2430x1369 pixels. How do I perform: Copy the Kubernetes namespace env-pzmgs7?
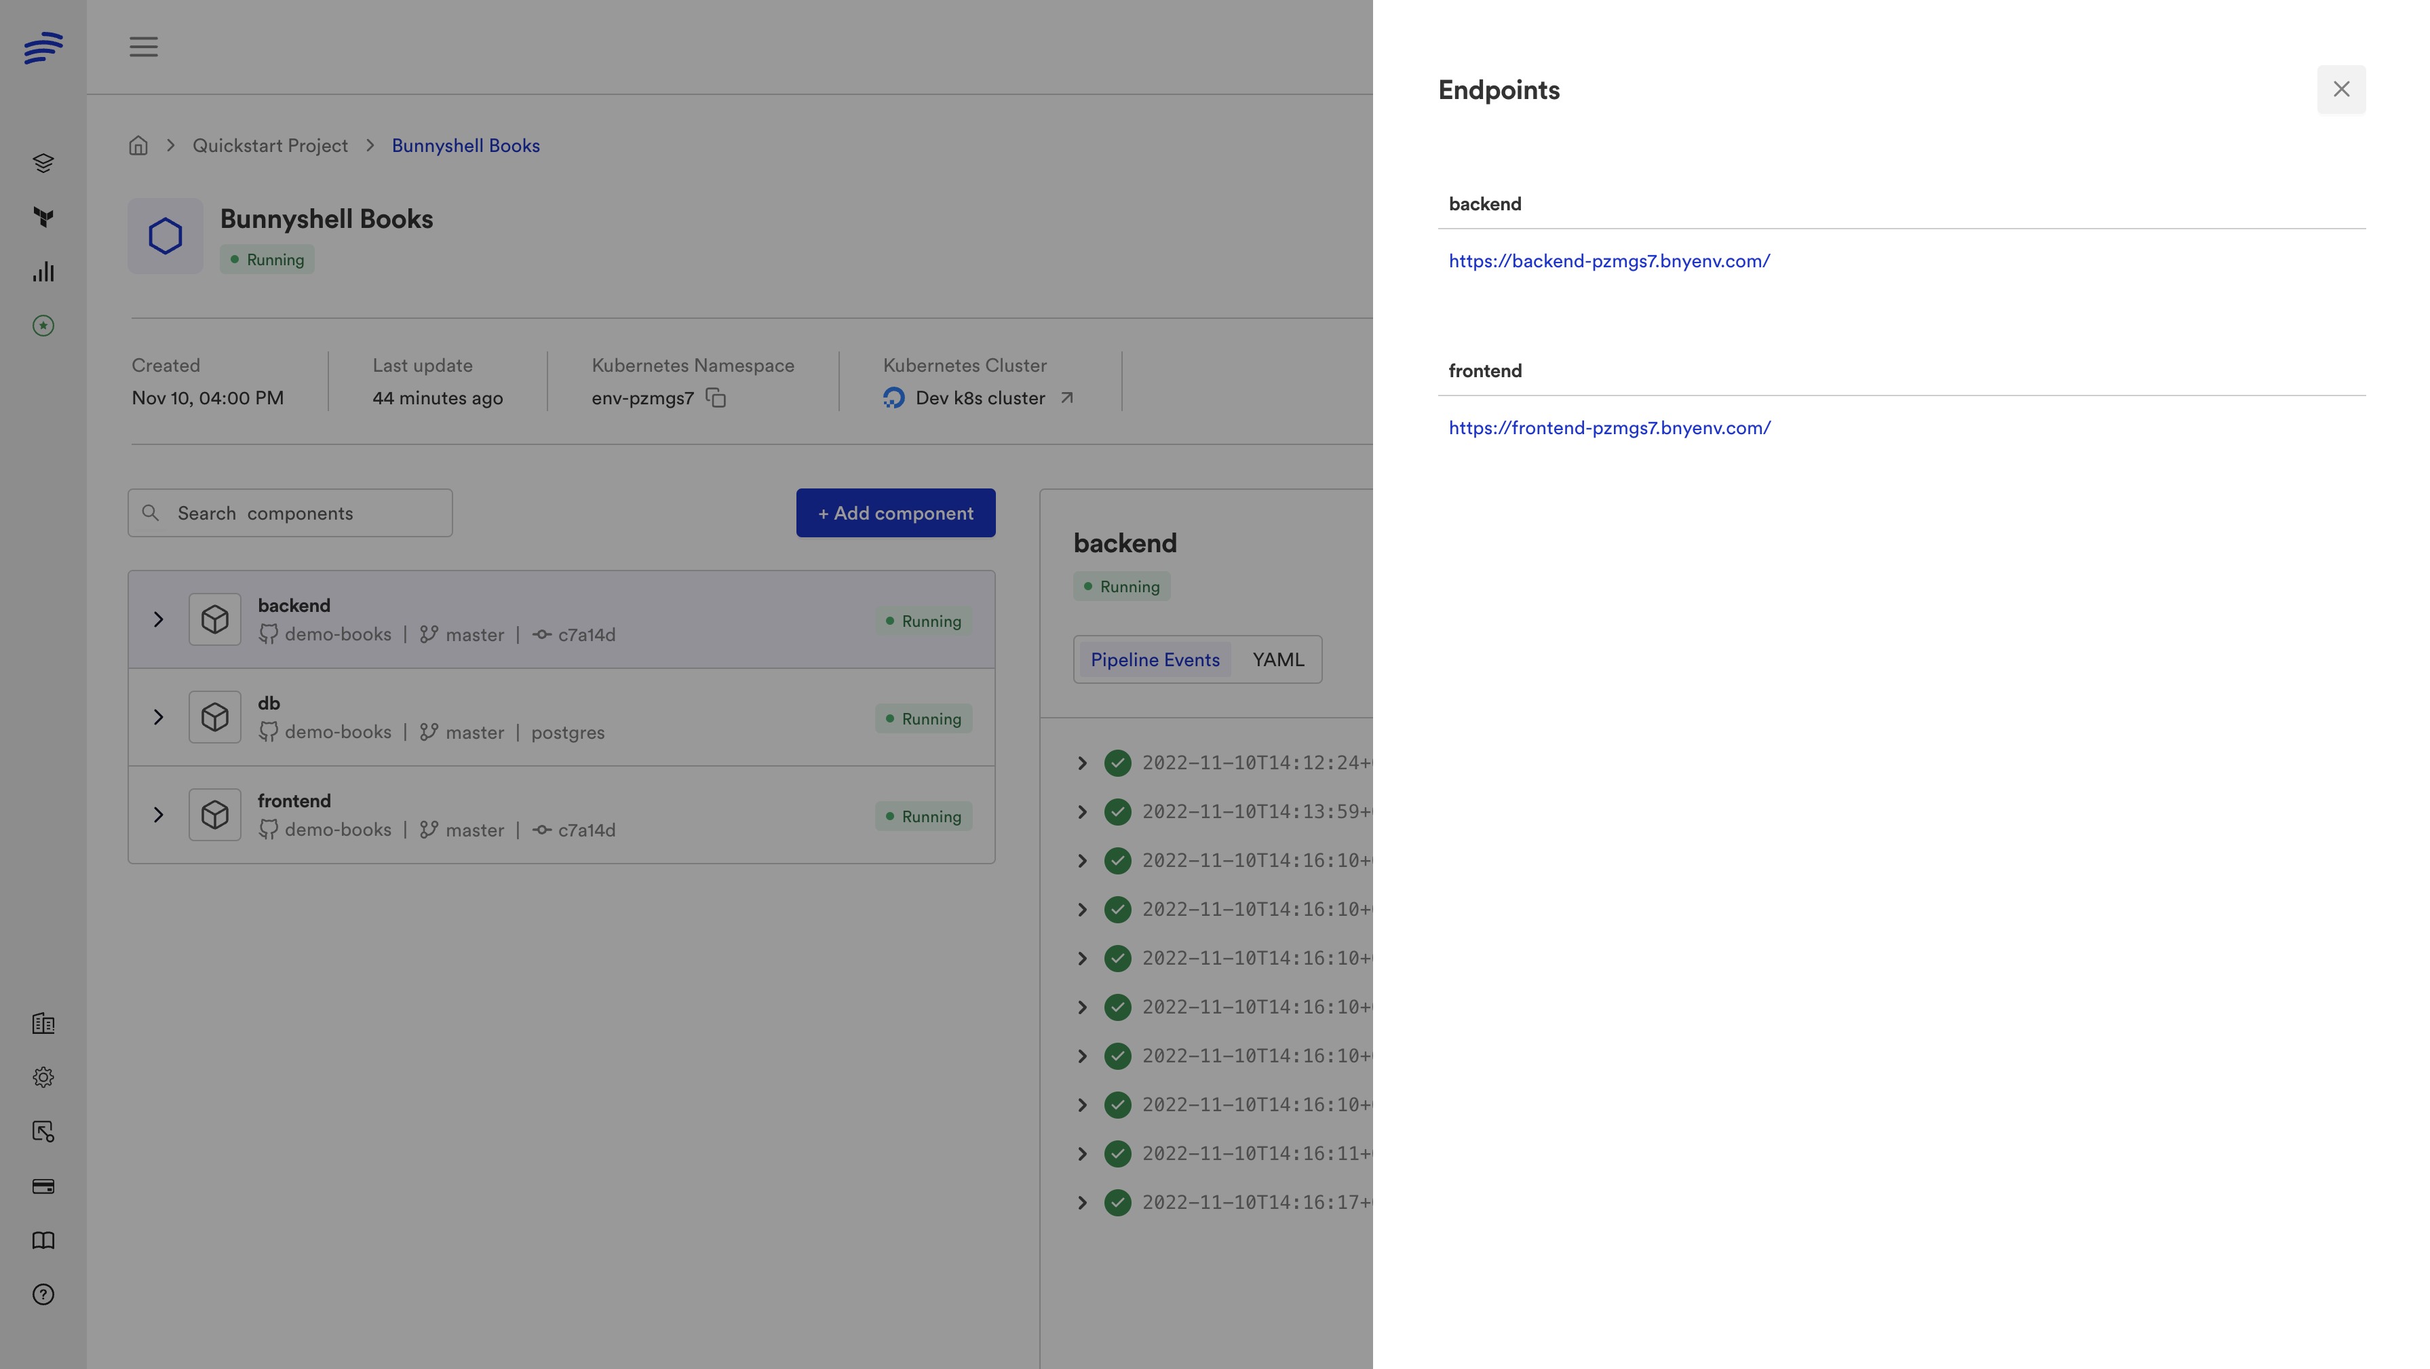click(x=716, y=398)
